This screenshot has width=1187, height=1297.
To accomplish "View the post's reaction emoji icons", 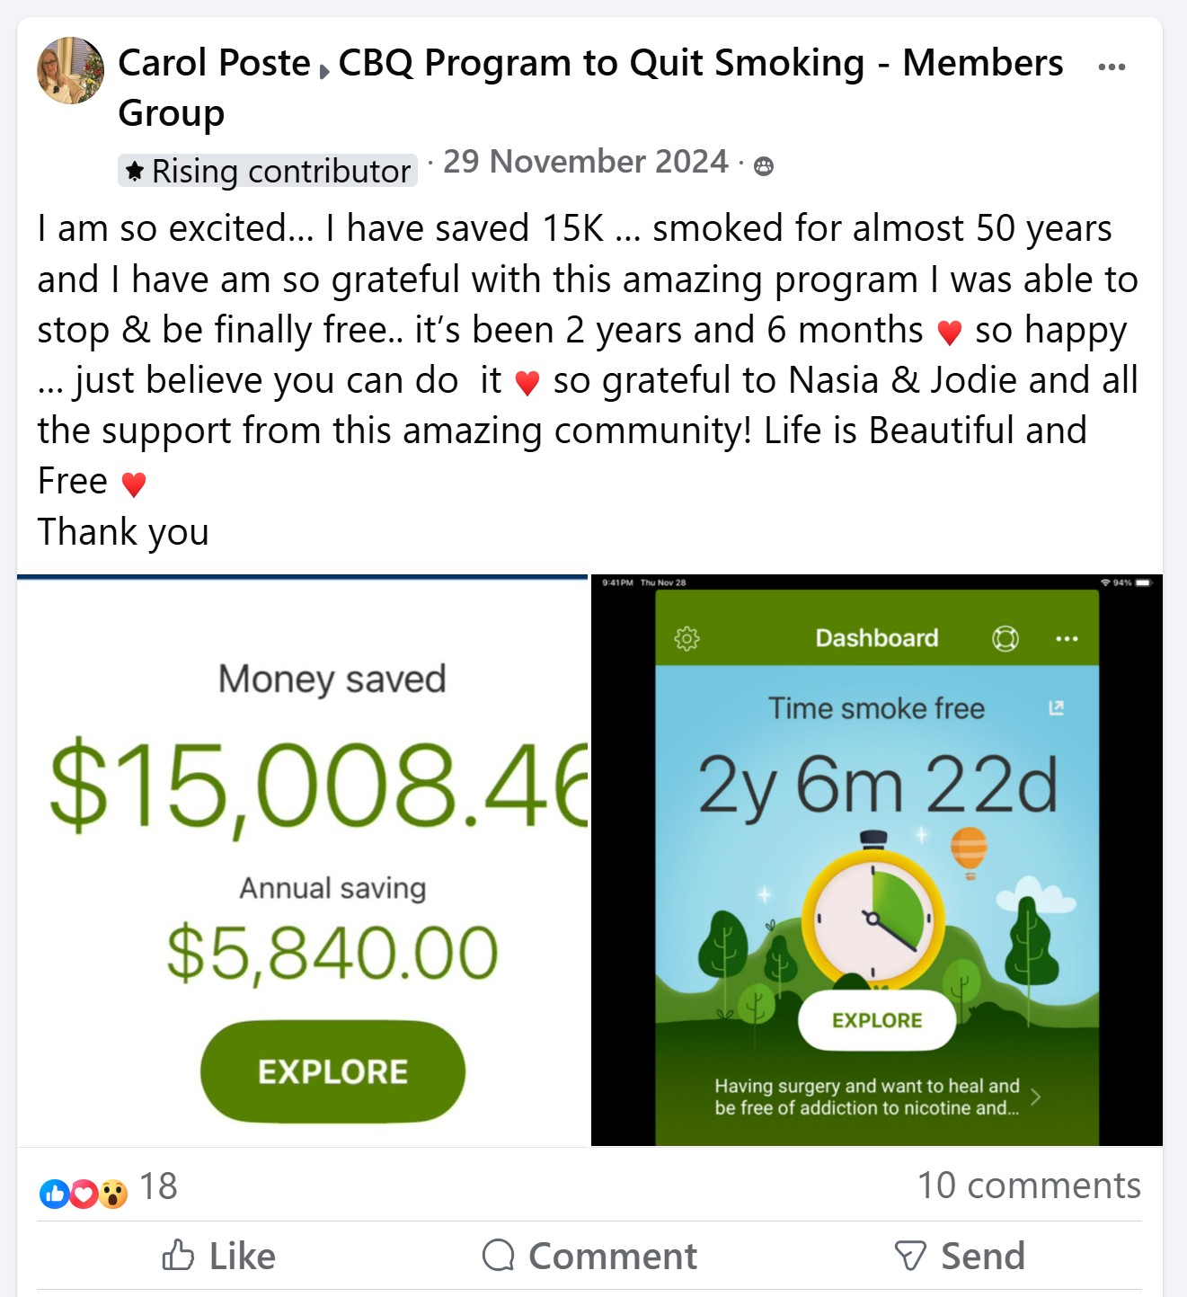I will click(x=84, y=1193).
